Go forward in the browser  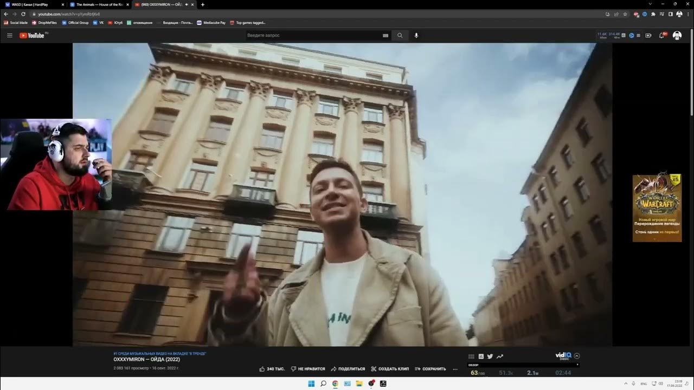tap(15, 14)
